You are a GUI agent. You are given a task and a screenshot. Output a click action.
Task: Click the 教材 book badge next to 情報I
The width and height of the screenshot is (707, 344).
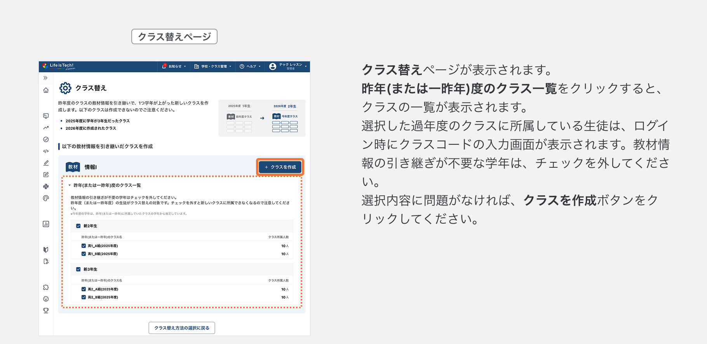tap(73, 167)
